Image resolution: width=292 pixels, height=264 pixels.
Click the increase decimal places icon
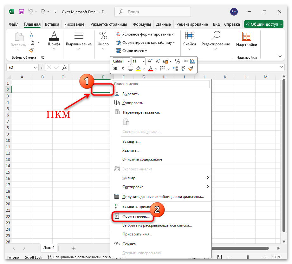175,69
